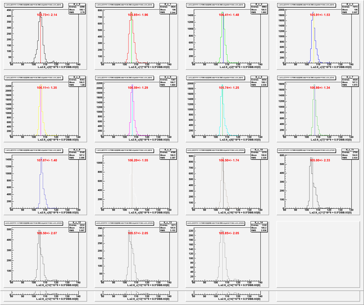
Task: Click the Mean 107.3 stats row
Action: (350, 82)
